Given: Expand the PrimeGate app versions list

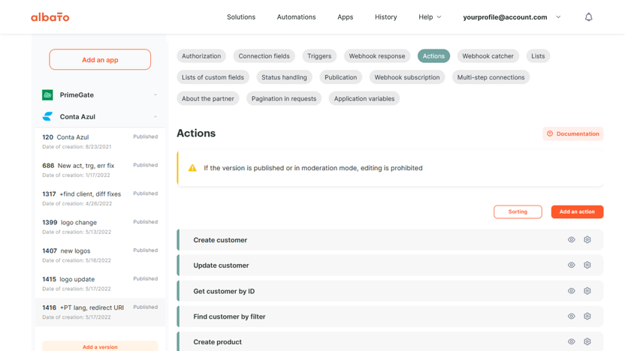Looking at the screenshot, I should pos(155,95).
